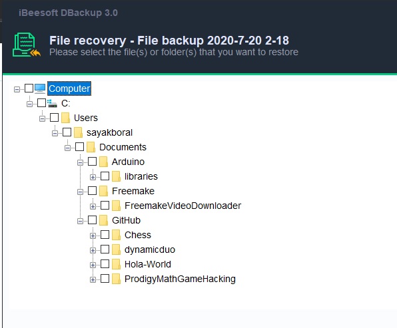This screenshot has height=328, width=397.
Task: Click the iBeesoft DBackup 3.0 title
Action: 68,13
